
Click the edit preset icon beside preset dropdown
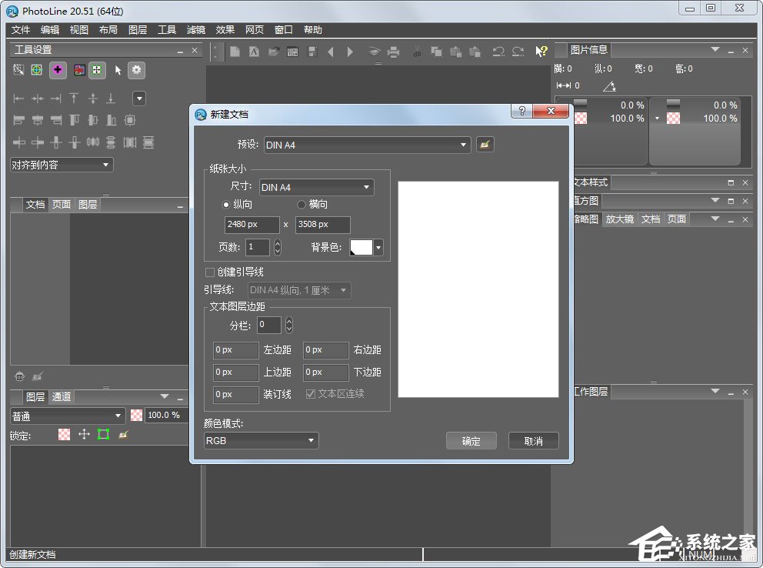pos(485,145)
